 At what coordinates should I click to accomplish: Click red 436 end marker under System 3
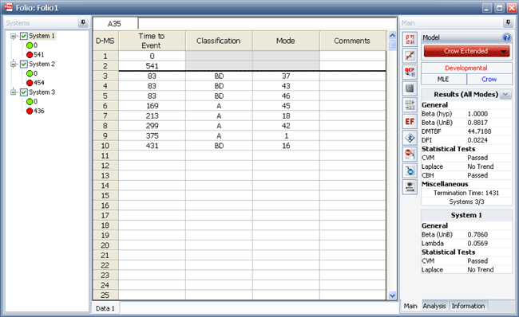(x=30, y=111)
